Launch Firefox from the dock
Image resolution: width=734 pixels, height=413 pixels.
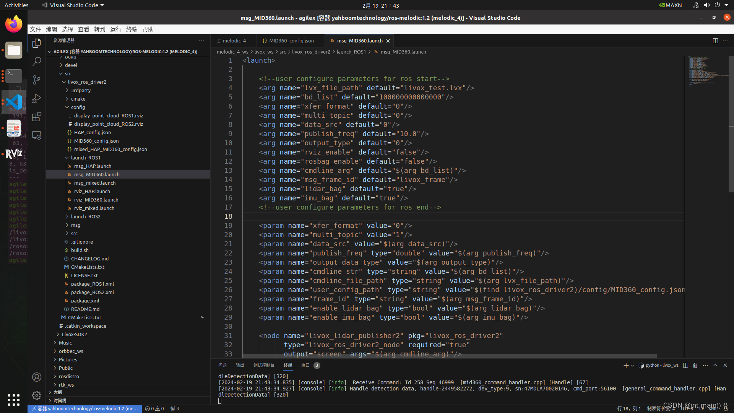[14, 24]
